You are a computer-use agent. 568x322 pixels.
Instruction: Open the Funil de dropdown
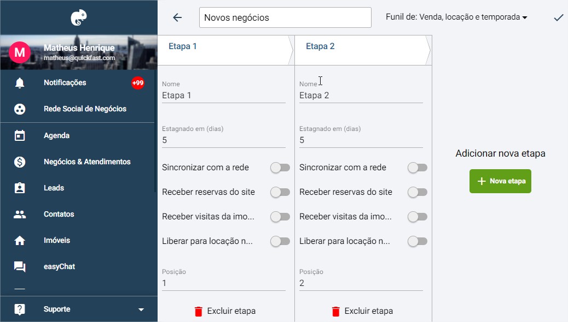(456, 17)
